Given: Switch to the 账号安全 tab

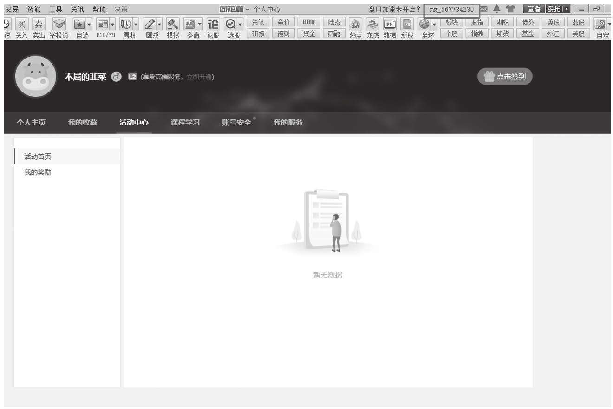Looking at the screenshot, I should [237, 122].
